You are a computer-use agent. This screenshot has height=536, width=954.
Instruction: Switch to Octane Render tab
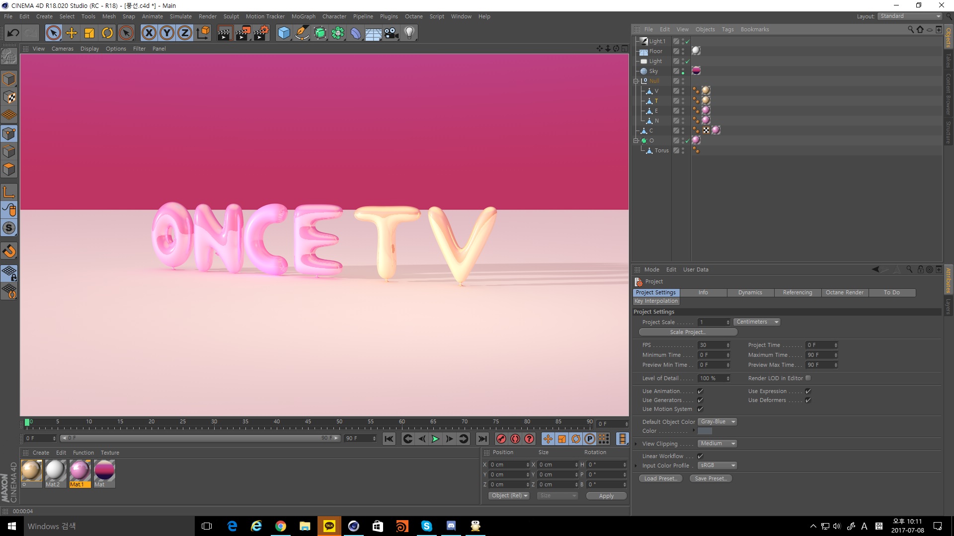tap(844, 293)
